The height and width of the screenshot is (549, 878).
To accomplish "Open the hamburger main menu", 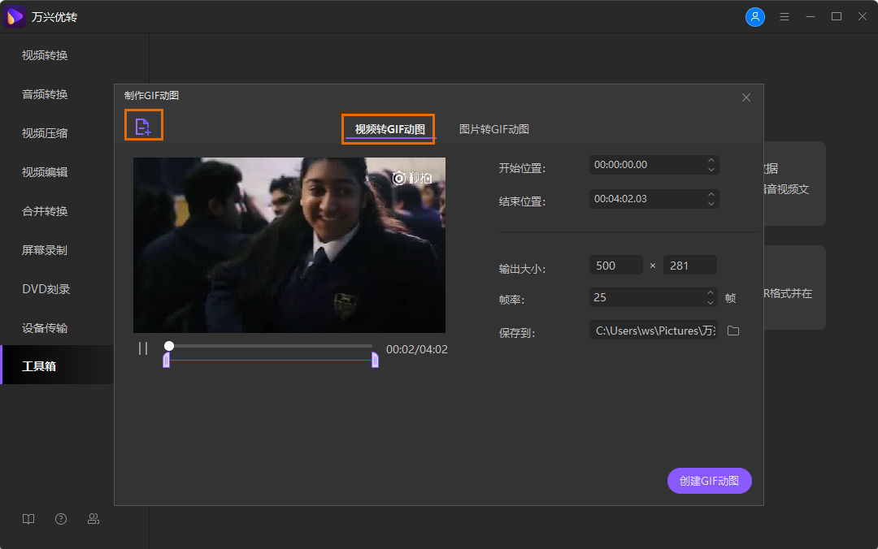I will click(785, 17).
